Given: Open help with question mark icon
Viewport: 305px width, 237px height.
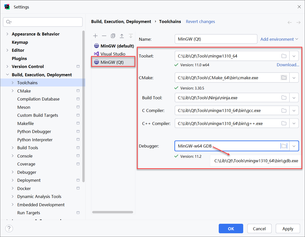Looking at the screenshot, I should tap(9, 228).
